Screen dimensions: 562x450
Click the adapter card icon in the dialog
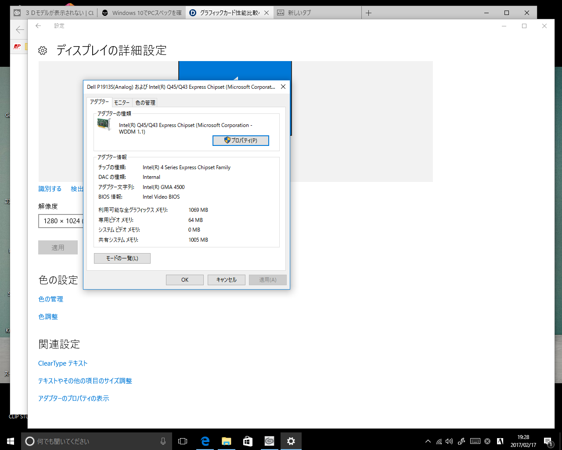coord(104,124)
